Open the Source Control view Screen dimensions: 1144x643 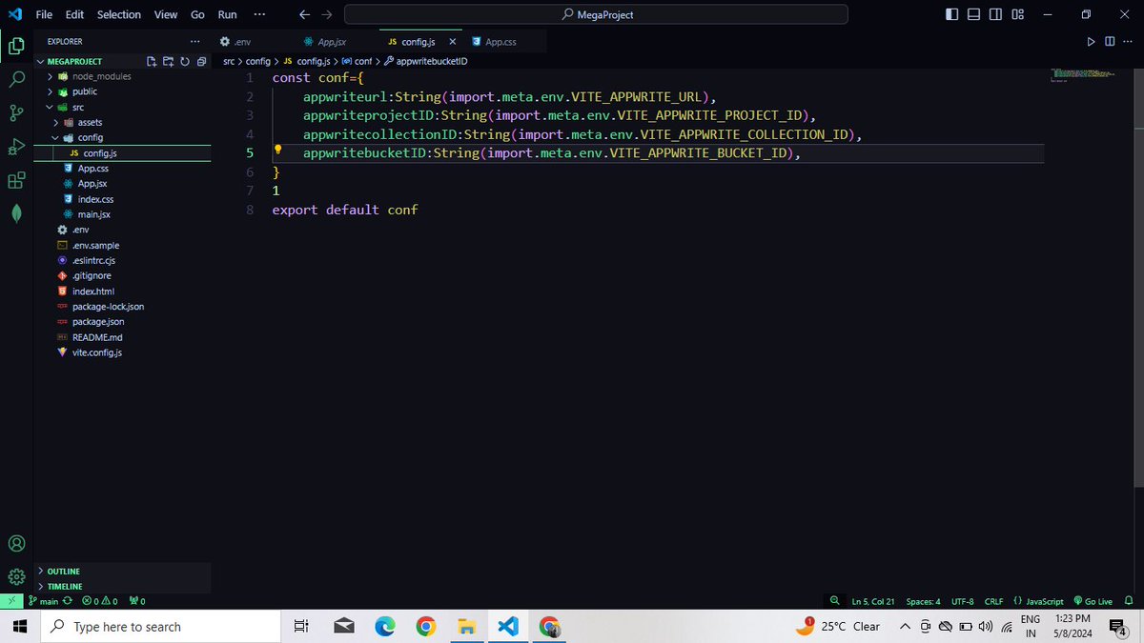click(x=16, y=113)
